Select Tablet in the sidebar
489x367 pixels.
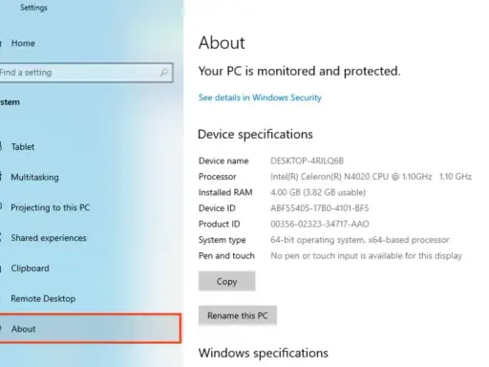click(23, 147)
